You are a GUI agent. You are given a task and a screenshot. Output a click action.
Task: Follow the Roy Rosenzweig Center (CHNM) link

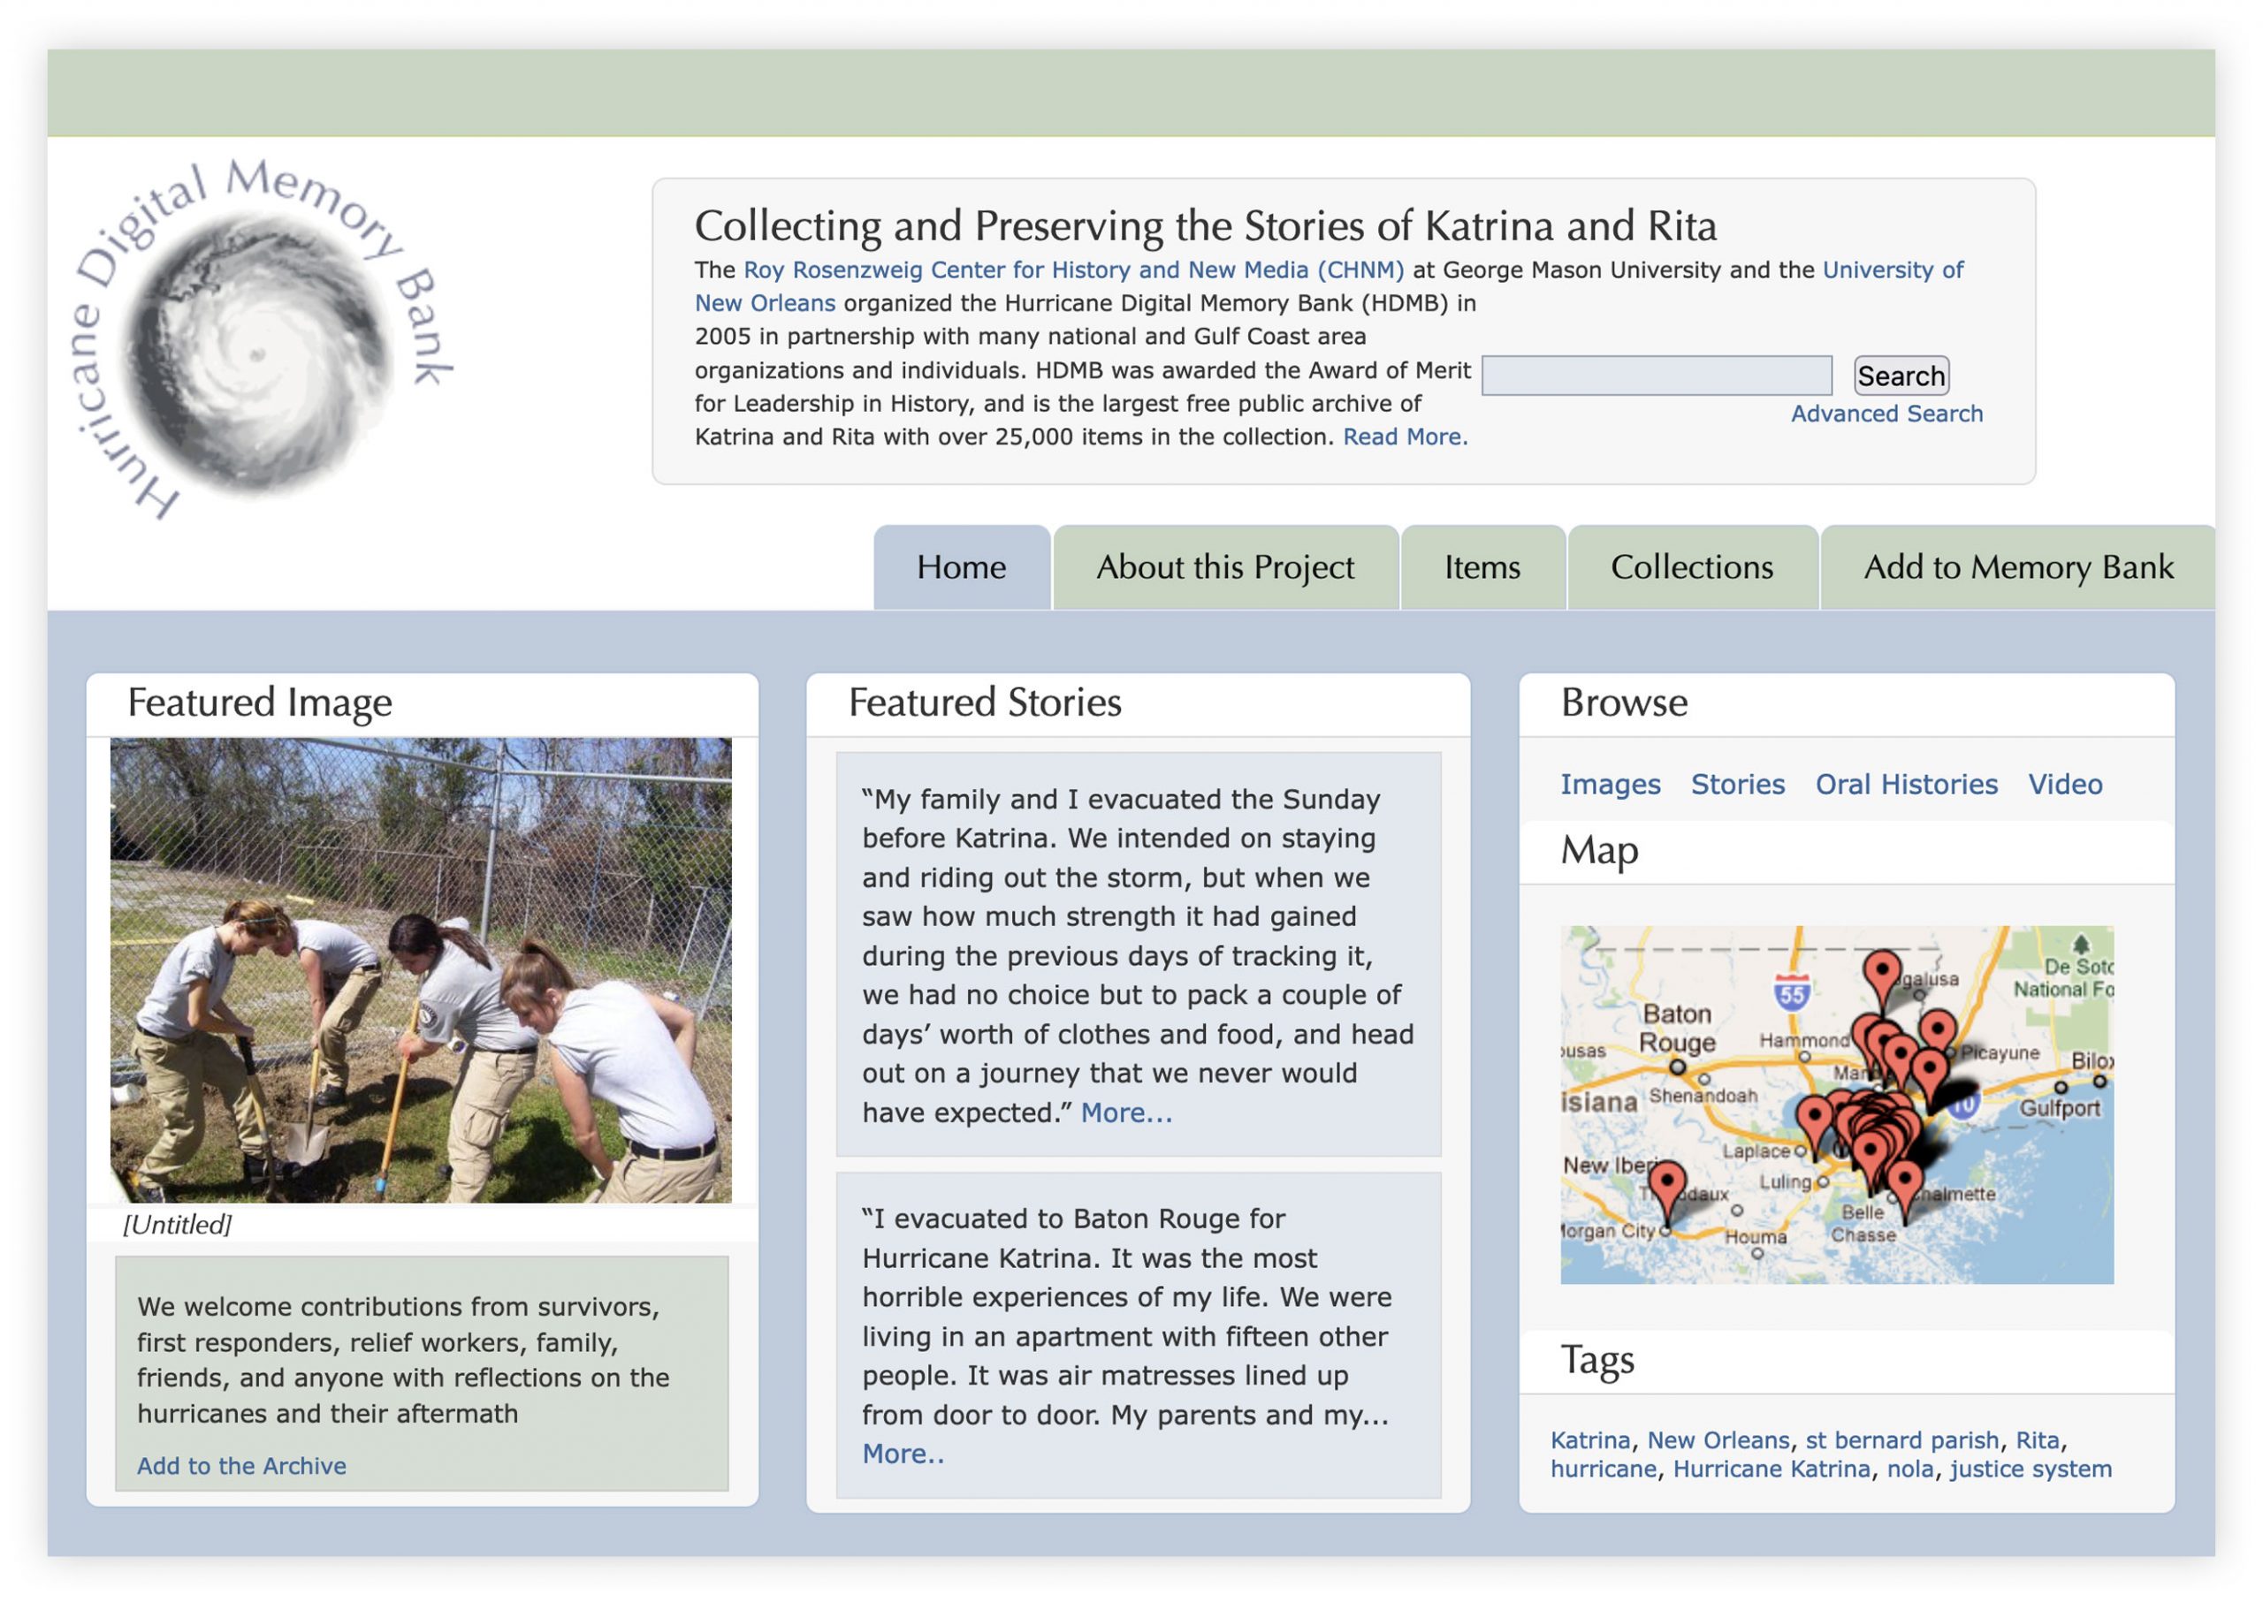point(1073,270)
